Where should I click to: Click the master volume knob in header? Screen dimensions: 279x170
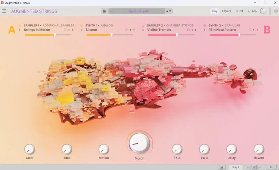click(263, 11)
